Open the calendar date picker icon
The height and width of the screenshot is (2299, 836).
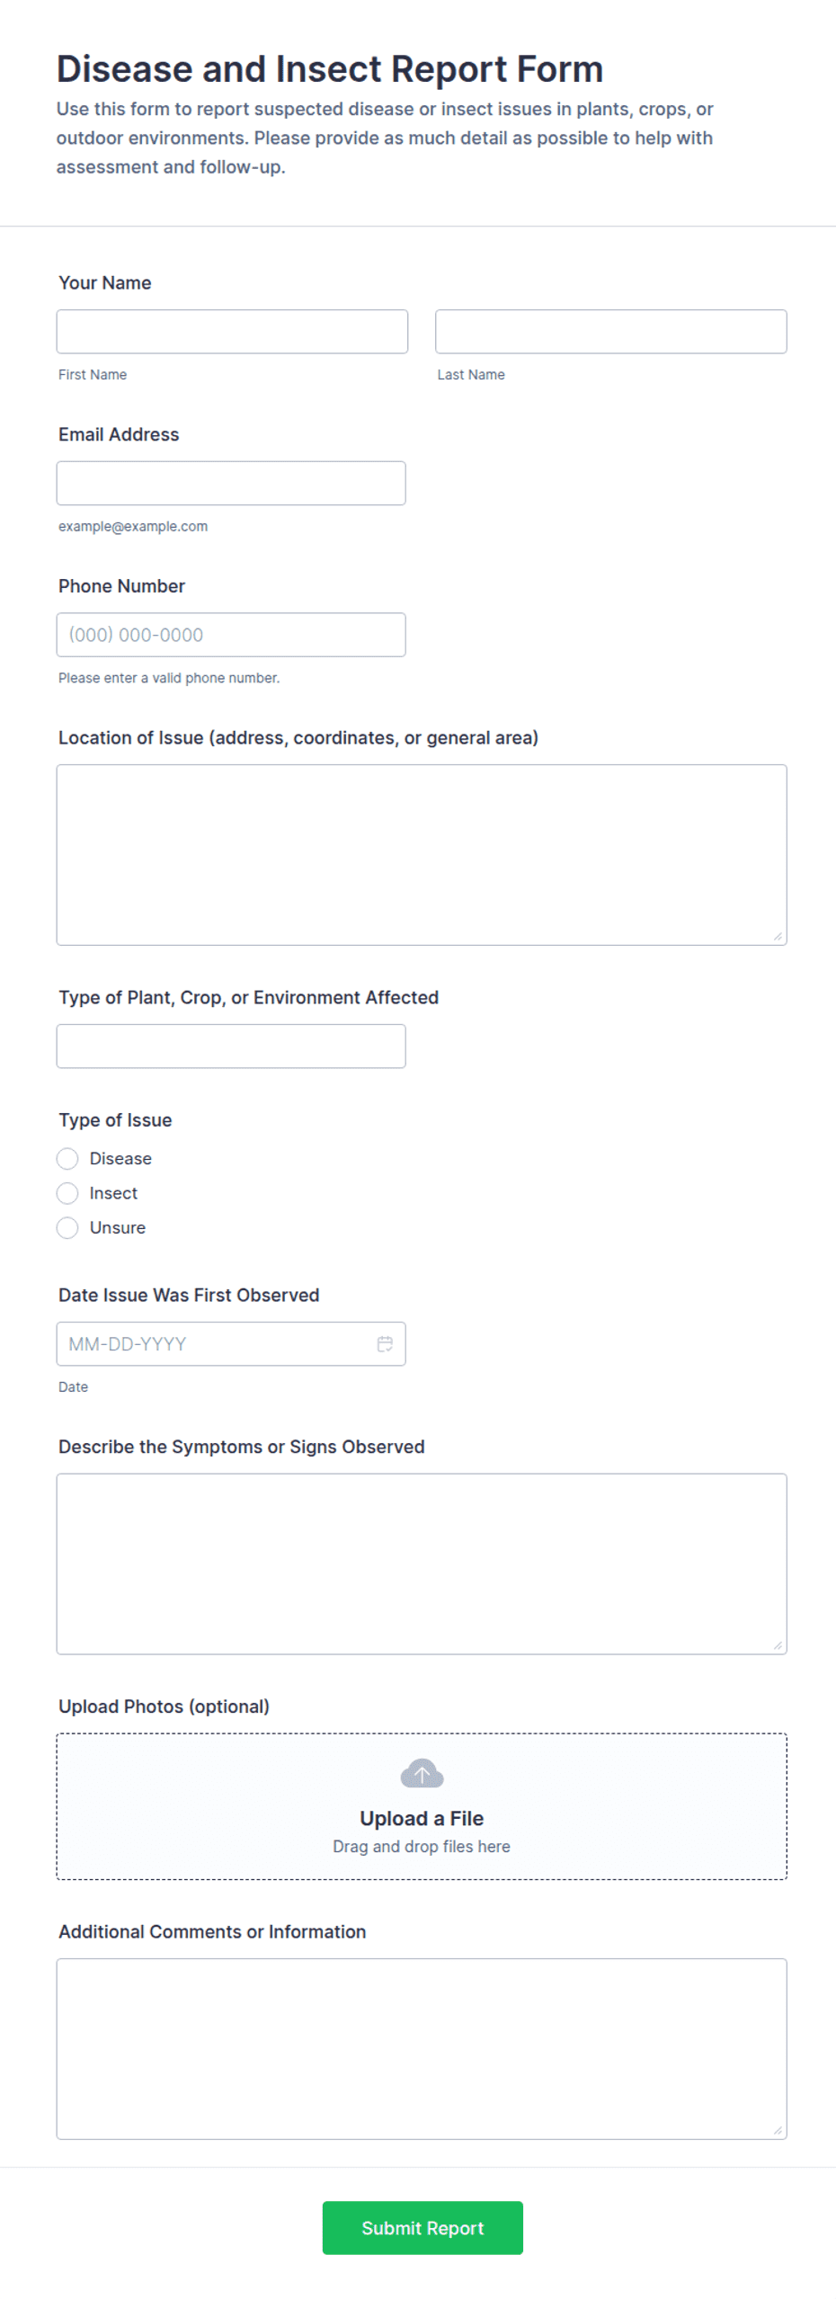[x=385, y=1343]
